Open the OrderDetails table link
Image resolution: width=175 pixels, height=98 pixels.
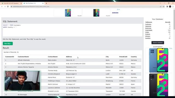coord(149,30)
